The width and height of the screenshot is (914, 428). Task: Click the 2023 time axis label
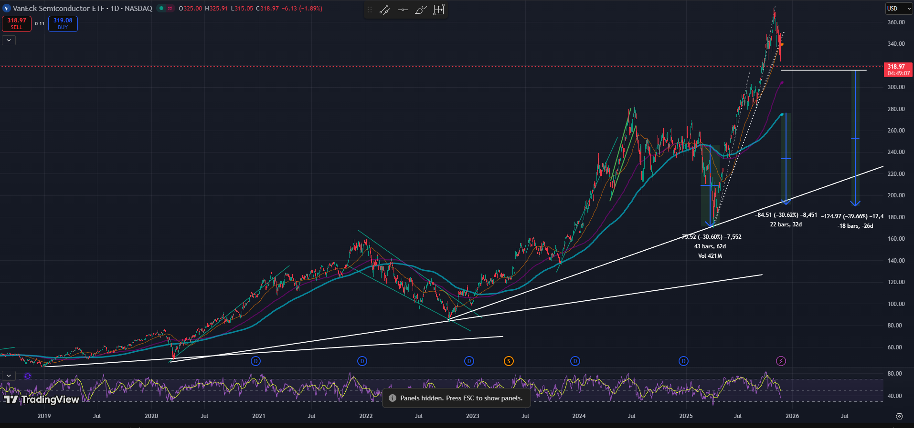point(473,416)
